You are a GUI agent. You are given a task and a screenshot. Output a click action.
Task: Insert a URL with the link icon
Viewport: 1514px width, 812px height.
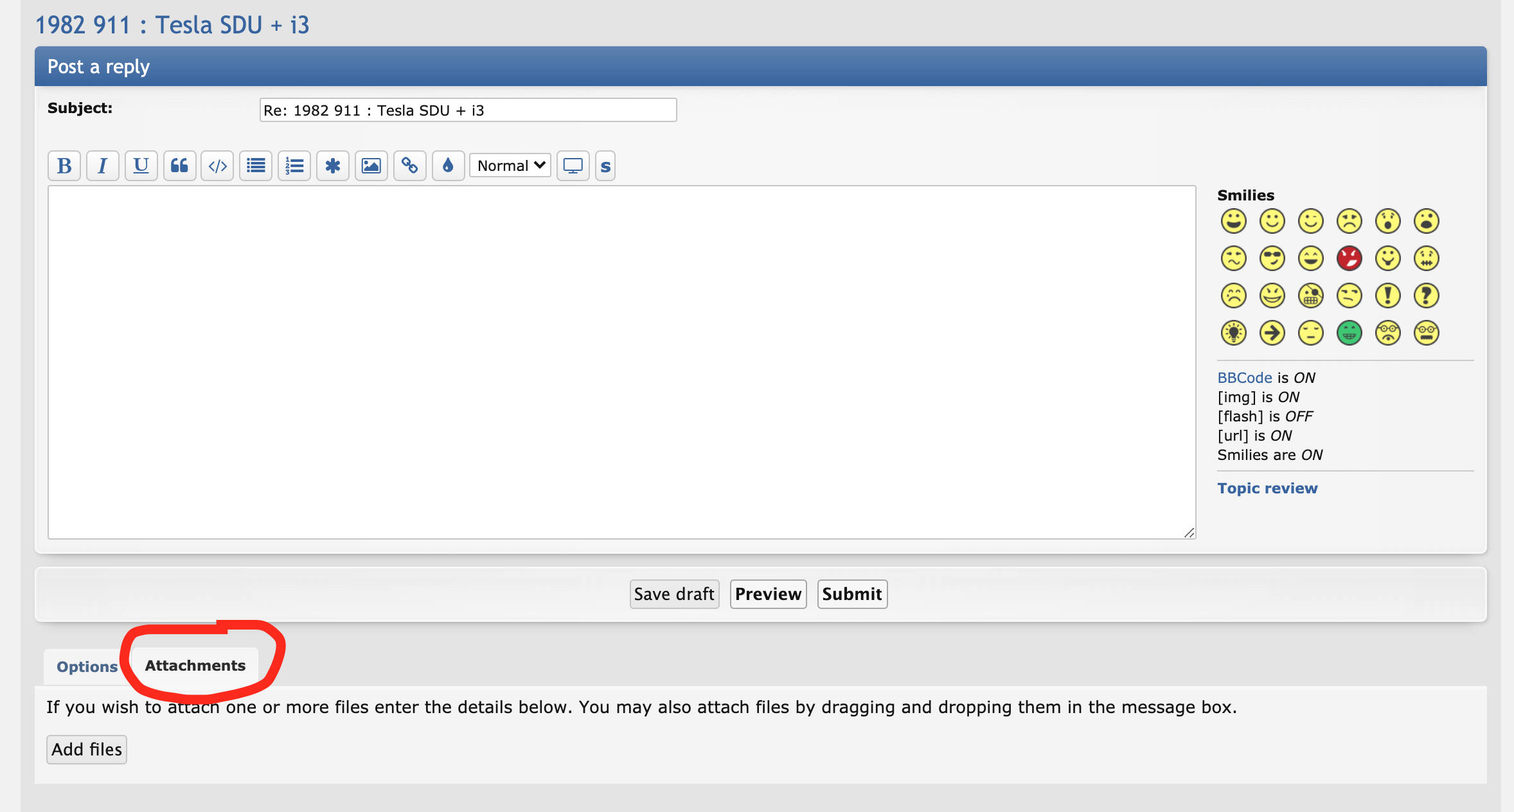click(409, 166)
